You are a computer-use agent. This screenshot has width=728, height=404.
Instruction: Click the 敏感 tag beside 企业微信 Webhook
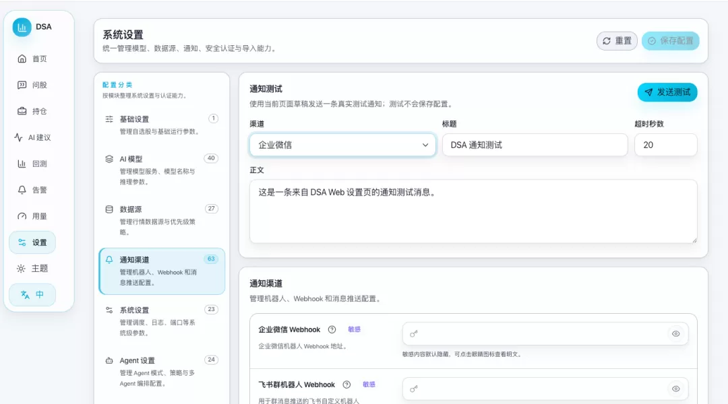pos(355,329)
